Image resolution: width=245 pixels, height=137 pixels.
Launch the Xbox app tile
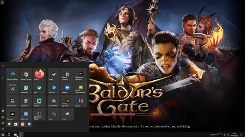tap(39, 88)
